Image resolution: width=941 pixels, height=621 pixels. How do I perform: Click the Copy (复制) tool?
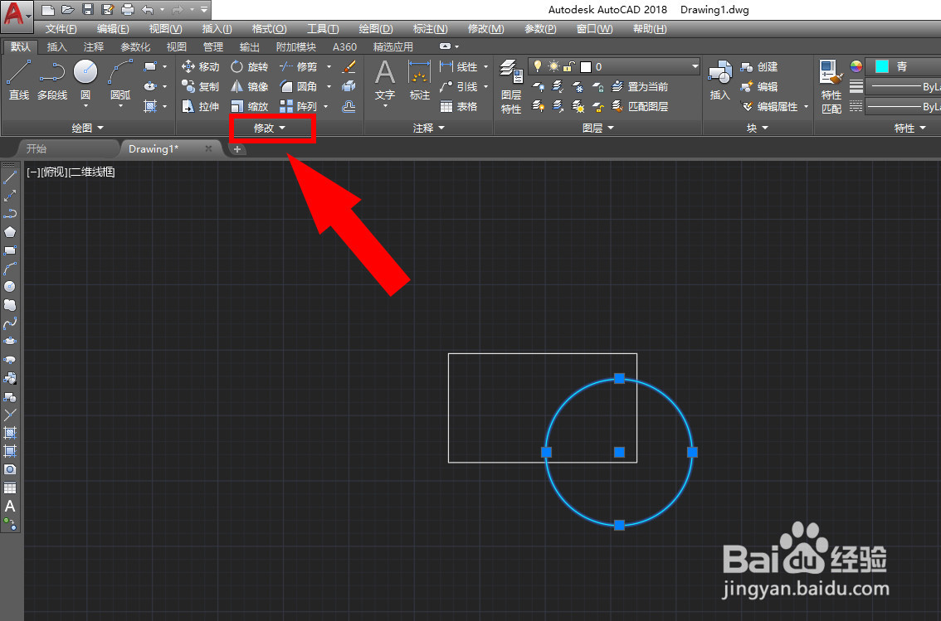(x=201, y=86)
